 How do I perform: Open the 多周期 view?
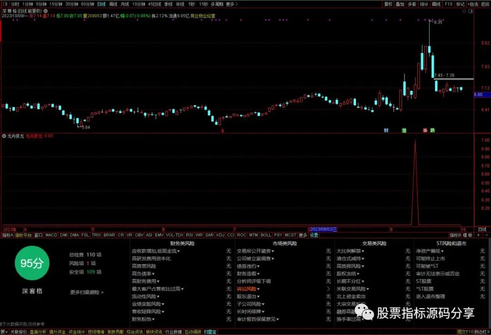pos(217,4)
